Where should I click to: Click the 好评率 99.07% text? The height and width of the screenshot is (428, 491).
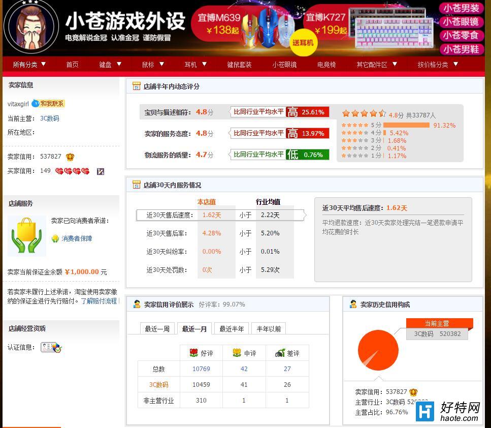pos(222,304)
